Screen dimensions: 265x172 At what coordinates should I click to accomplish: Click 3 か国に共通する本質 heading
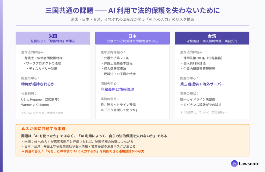(46, 129)
